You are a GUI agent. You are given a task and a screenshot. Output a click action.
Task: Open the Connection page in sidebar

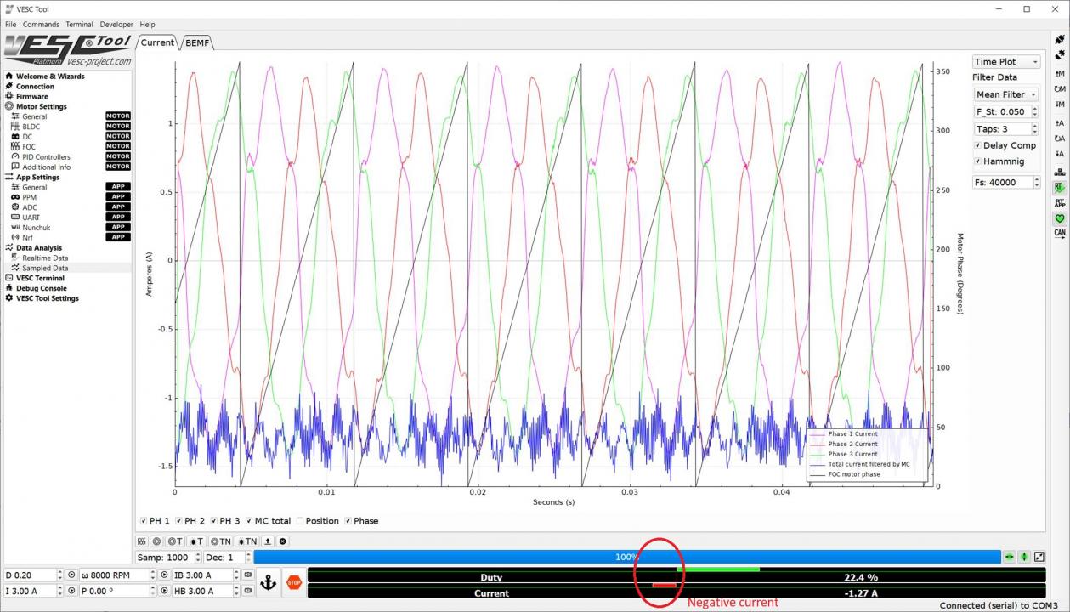coord(35,87)
